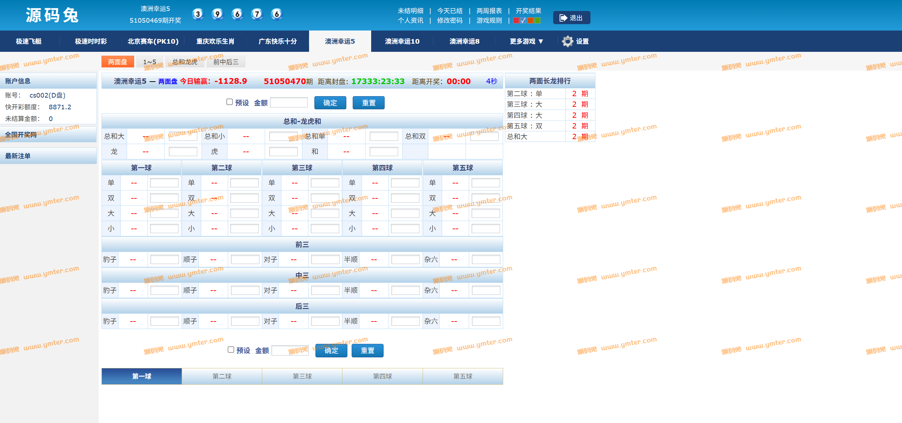Image resolution: width=902 pixels, height=423 pixels.
Task: Expand the 更多游戏 dropdown menu
Action: (x=526, y=42)
